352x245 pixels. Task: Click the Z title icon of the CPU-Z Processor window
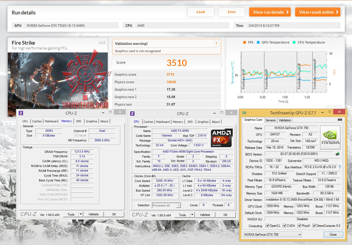point(132,114)
